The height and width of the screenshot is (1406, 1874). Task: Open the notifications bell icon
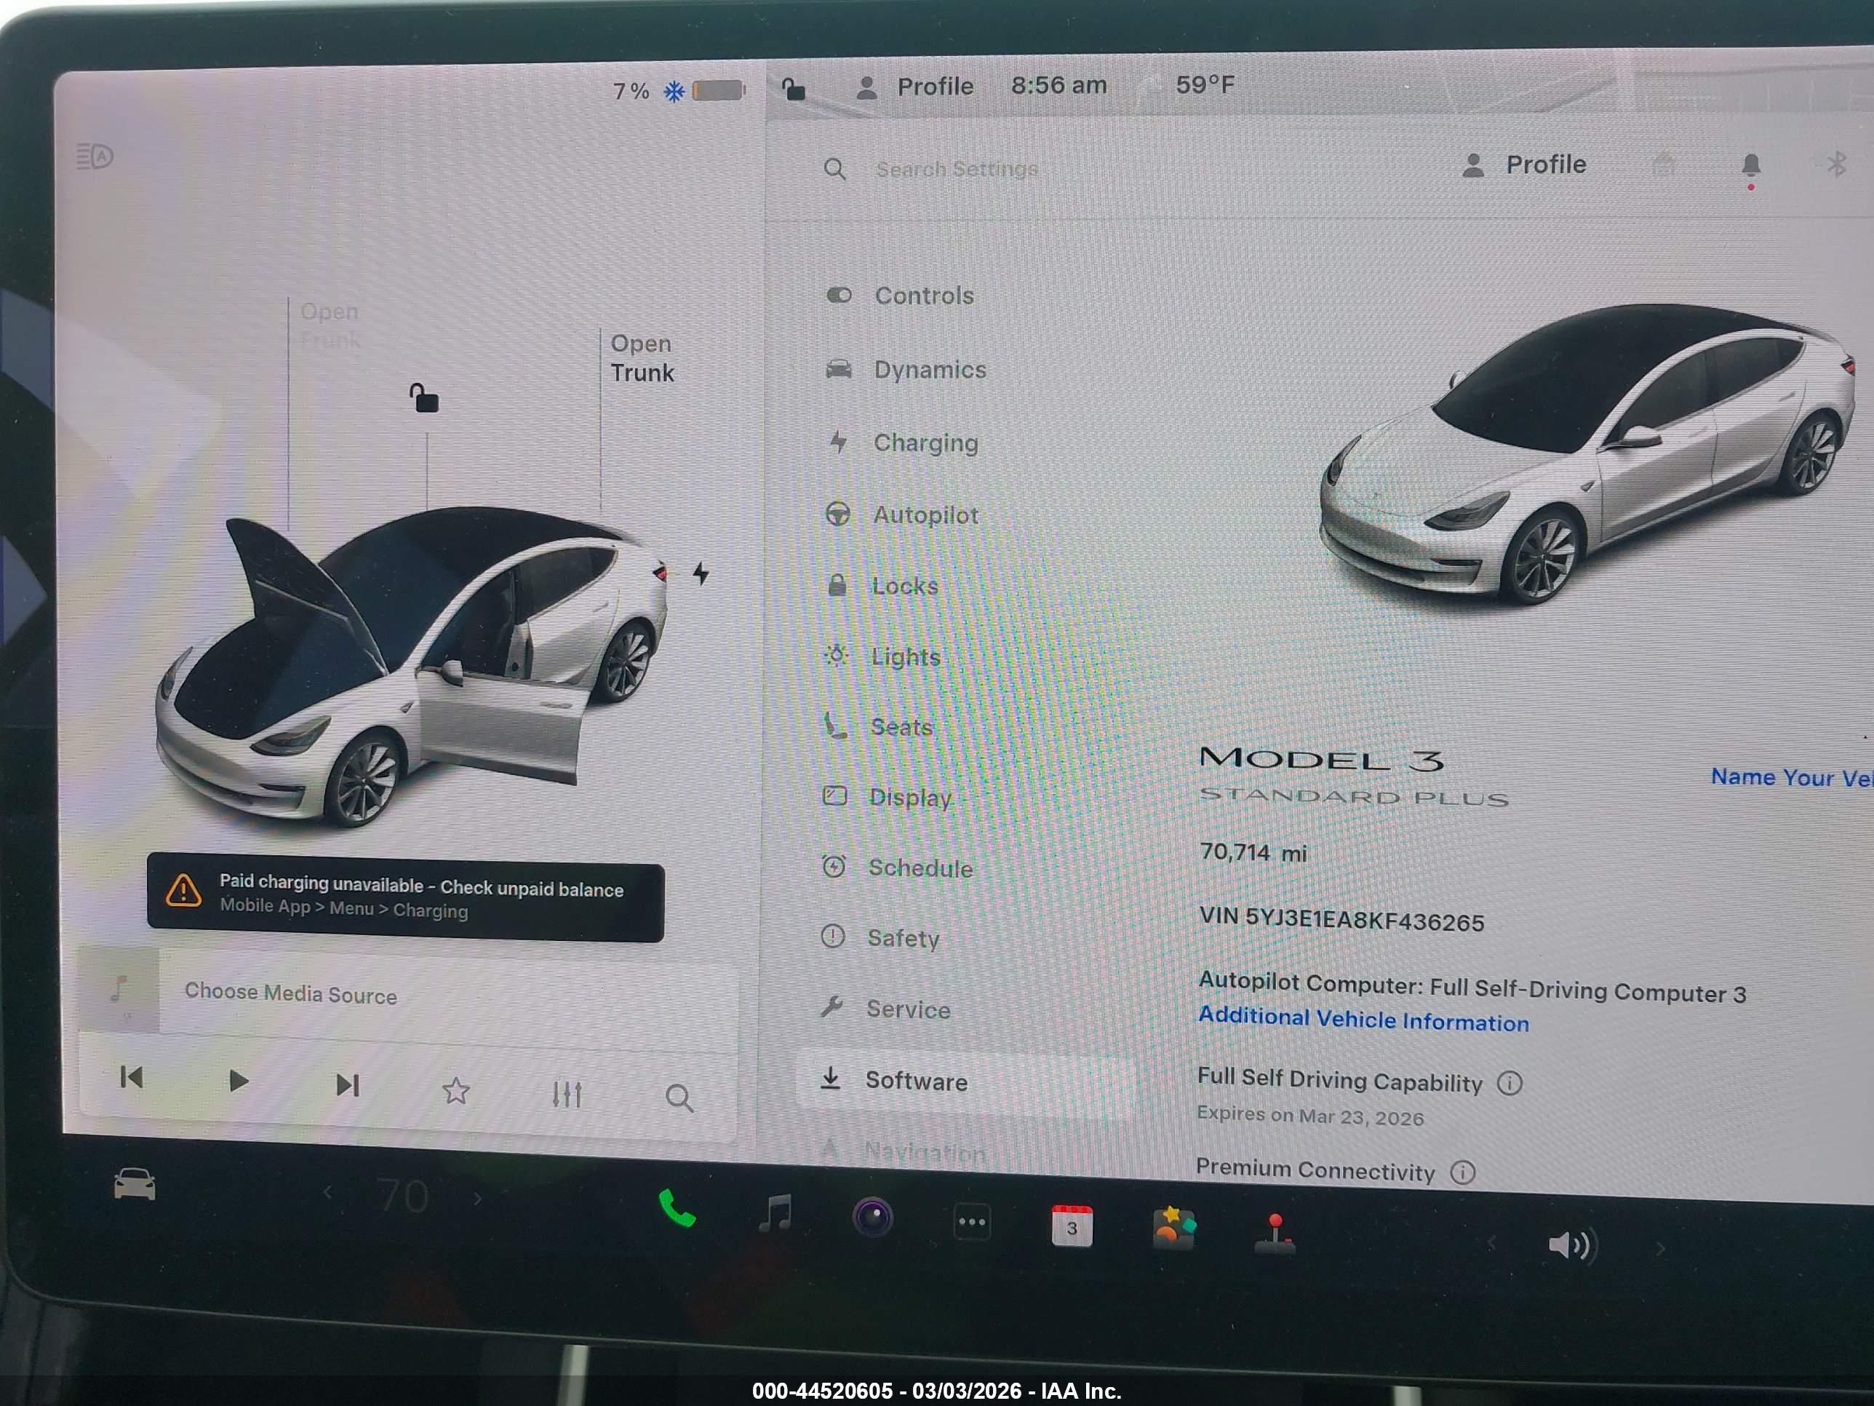(x=1751, y=167)
